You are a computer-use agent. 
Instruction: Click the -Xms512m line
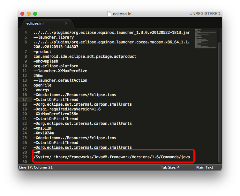(x=42, y=128)
